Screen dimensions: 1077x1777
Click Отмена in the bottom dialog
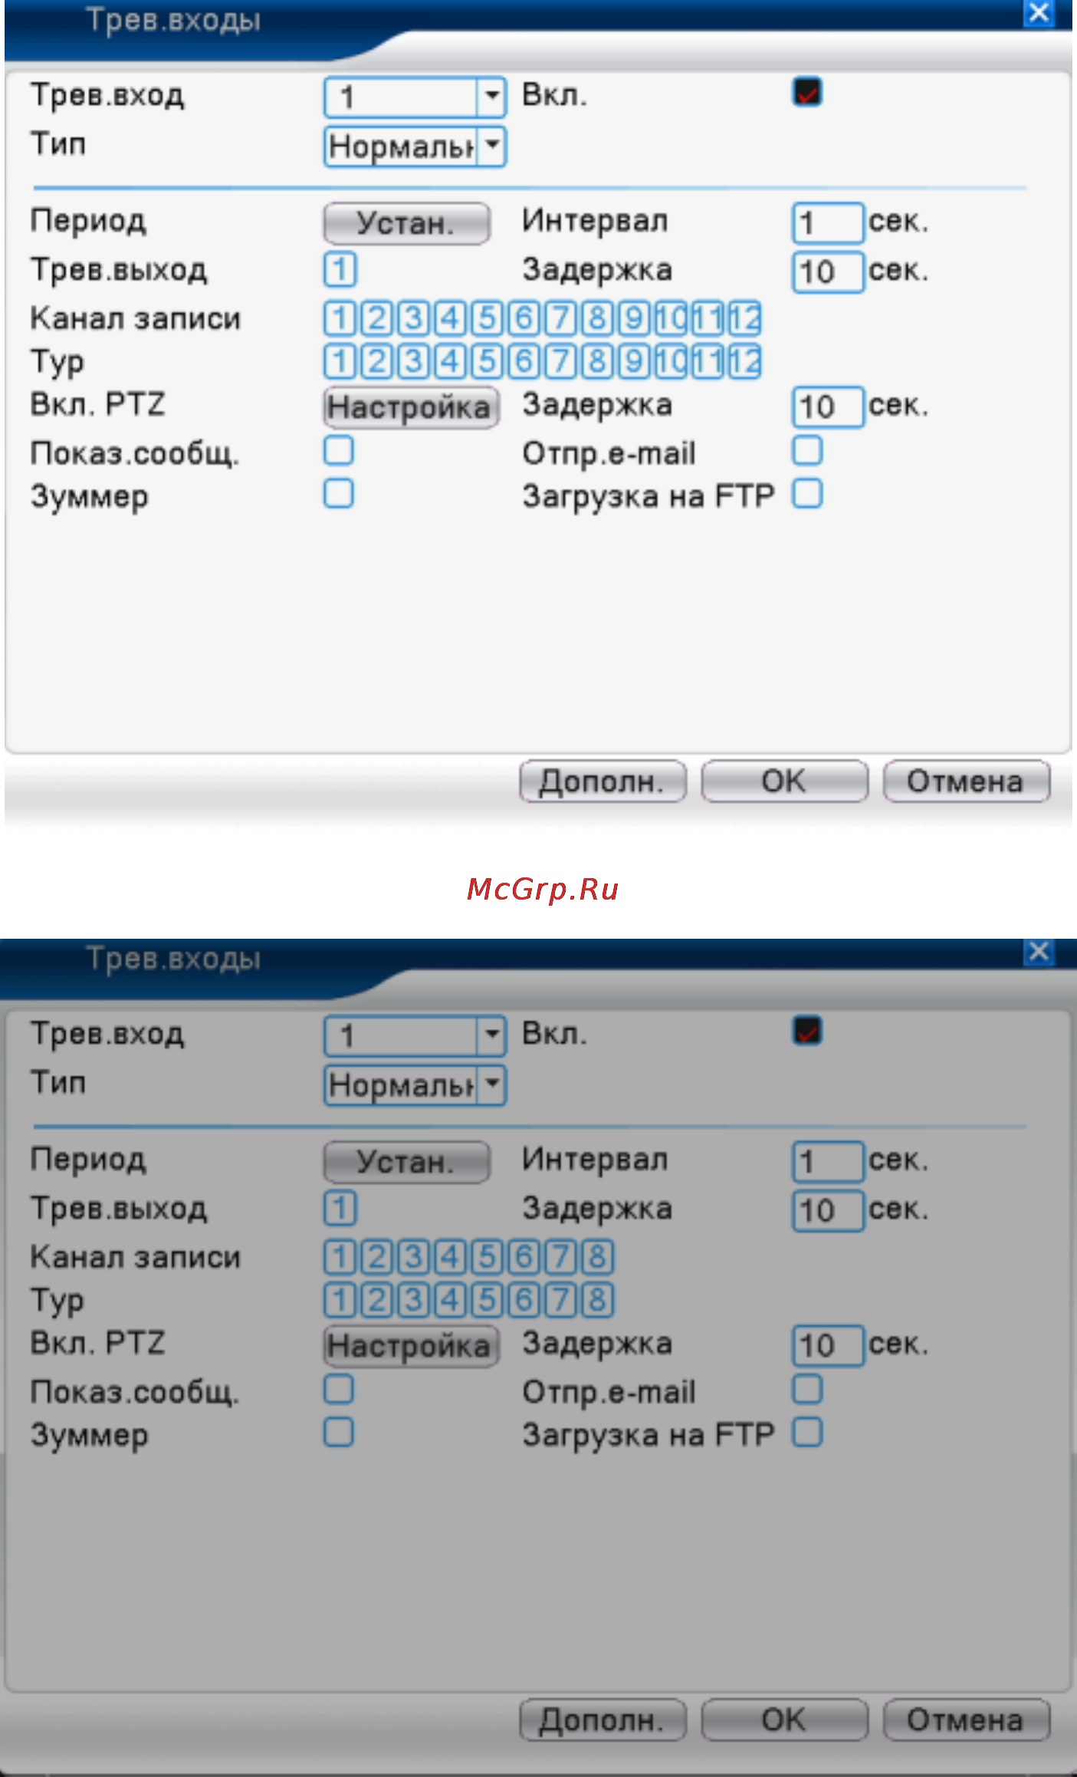[x=966, y=1720]
